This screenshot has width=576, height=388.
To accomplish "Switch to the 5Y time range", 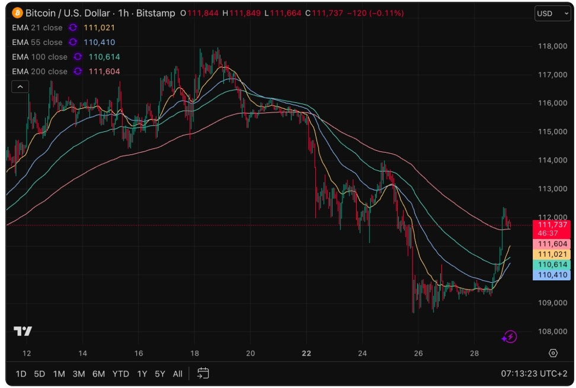I will pos(160,374).
